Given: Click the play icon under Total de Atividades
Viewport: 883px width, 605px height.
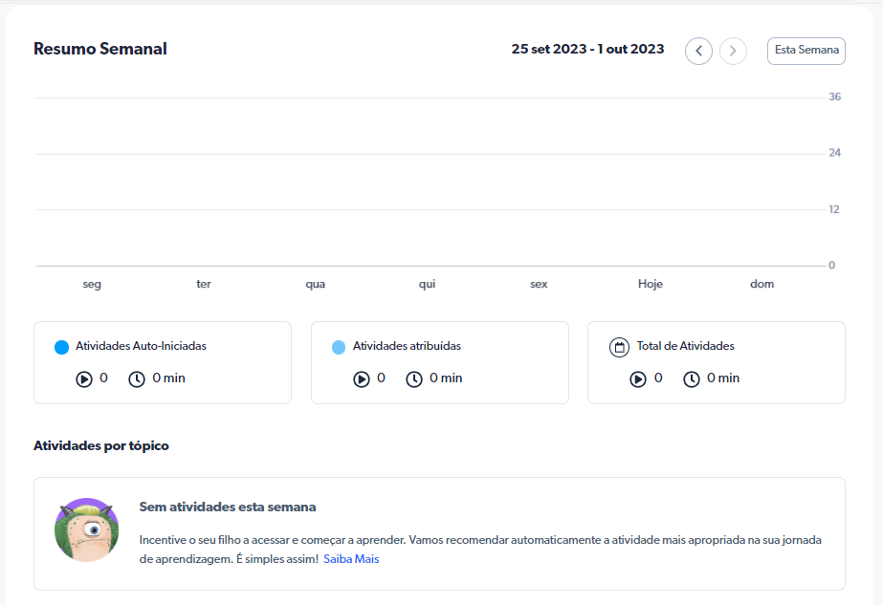Looking at the screenshot, I should pyautogui.click(x=638, y=378).
